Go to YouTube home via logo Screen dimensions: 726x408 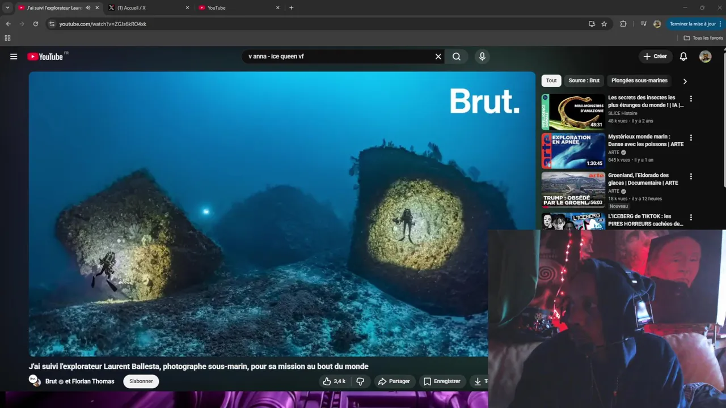coord(45,57)
